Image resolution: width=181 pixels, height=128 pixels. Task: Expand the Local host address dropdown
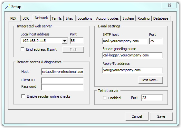point(64,41)
